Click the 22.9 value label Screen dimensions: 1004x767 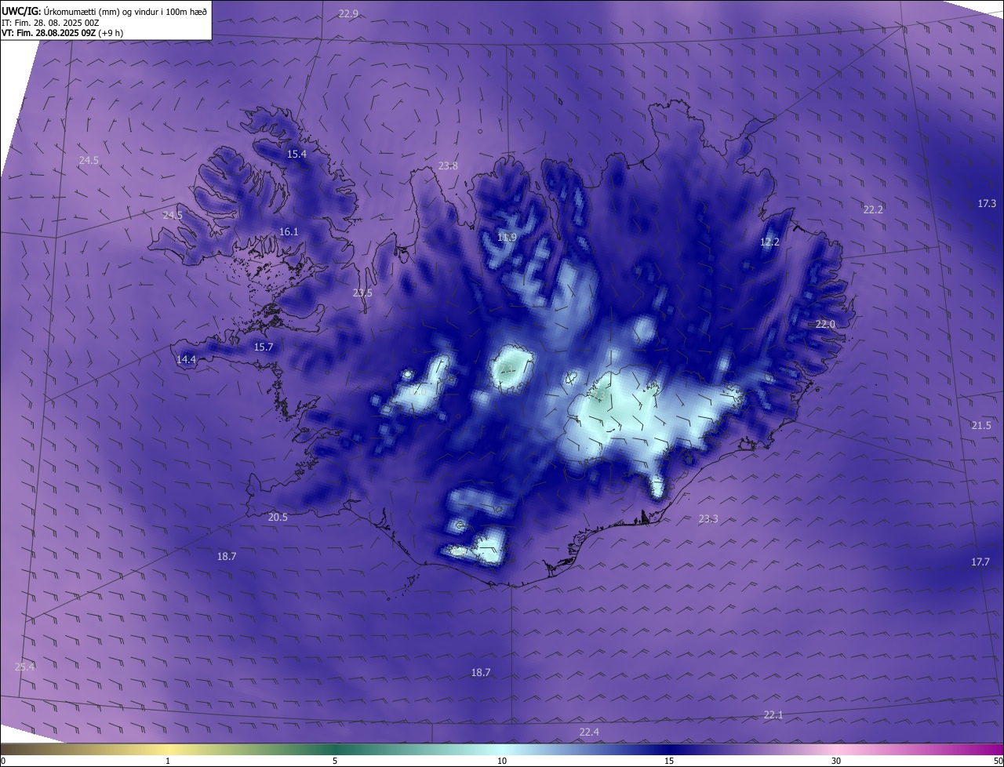(348, 13)
